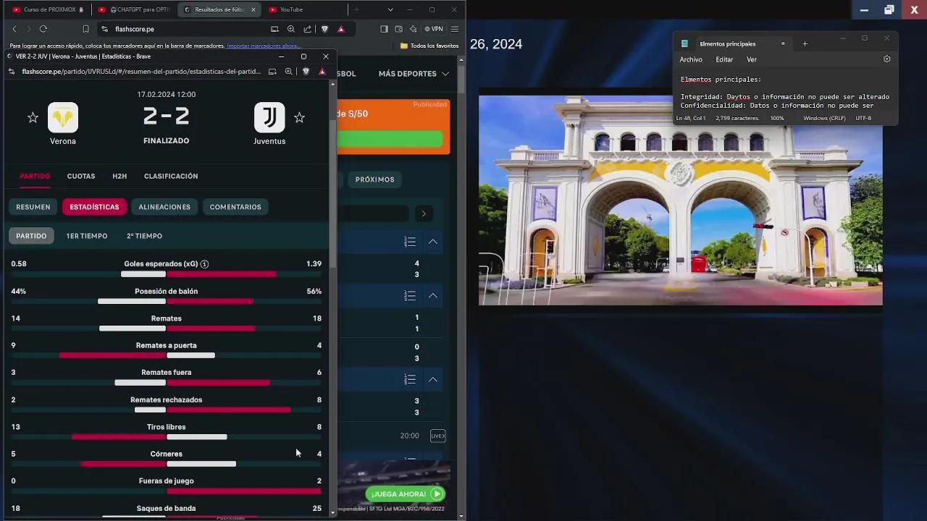Show 1ER TIEMPO statistics
927x521 pixels.
[x=87, y=236]
